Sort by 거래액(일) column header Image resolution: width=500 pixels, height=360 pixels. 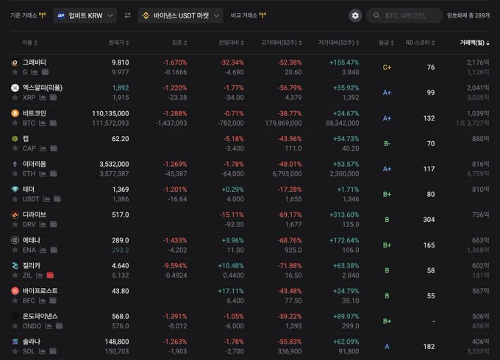(474, 43)
